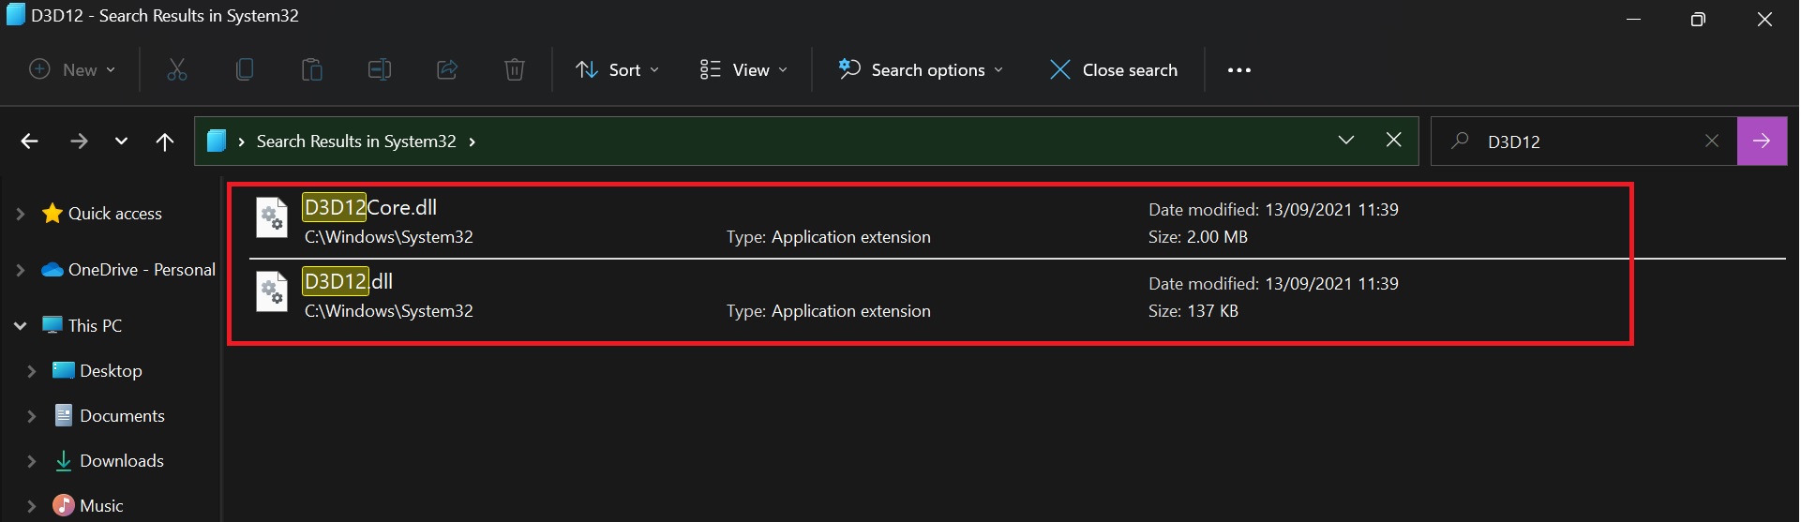Navigate up one folder level
This screenshot has width=1801, height=522.
click(x=165, y=142)
